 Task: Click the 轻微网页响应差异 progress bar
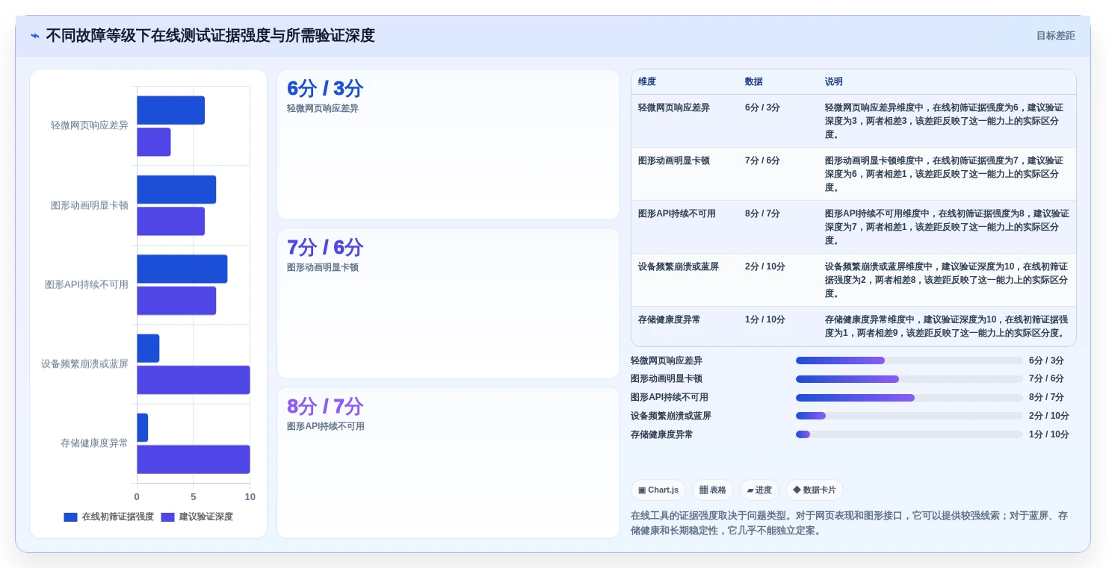[x=909, y=361]
